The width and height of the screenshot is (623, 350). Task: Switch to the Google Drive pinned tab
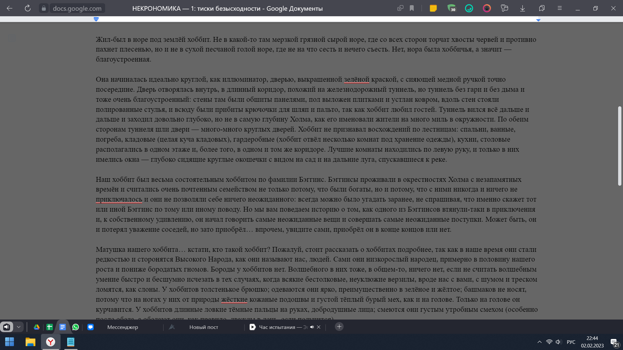click(x=37, y=327)
